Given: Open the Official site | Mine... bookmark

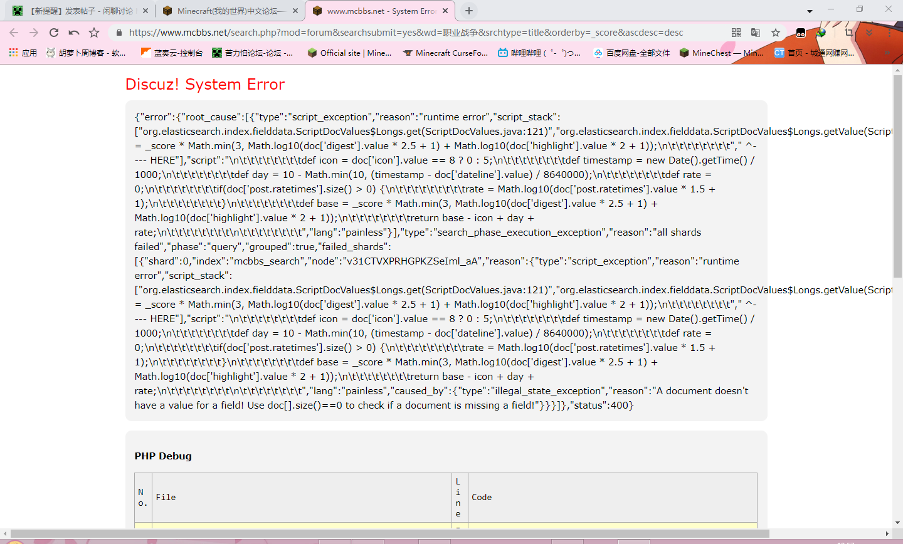Looking at the screenshot, I should click(349, 53).
